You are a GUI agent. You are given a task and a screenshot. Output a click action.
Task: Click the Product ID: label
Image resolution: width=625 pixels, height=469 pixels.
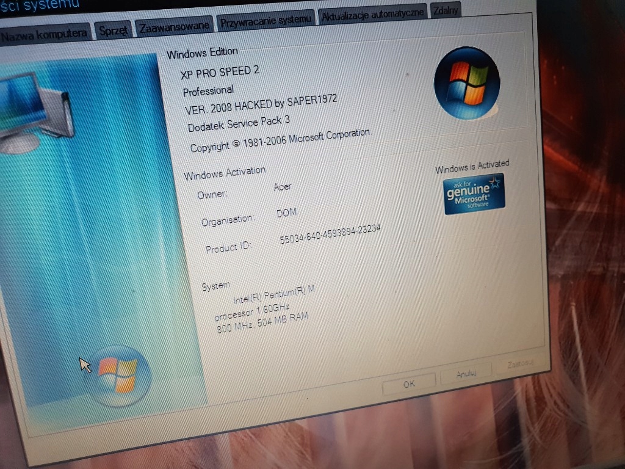[228, 248]
